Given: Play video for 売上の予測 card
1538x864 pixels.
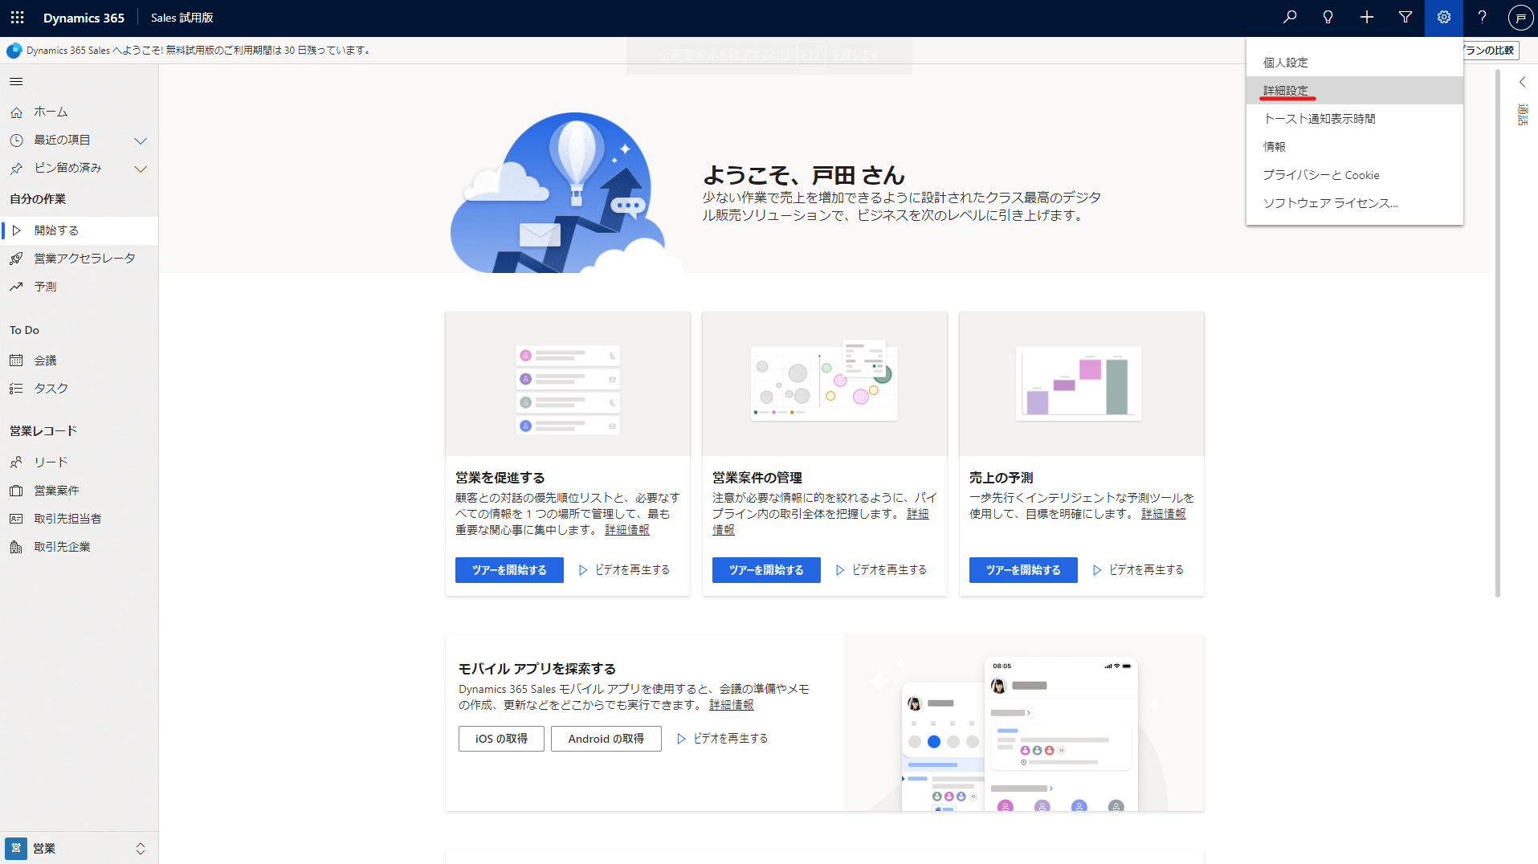Looking at the screenshot, I should 1138,570.
